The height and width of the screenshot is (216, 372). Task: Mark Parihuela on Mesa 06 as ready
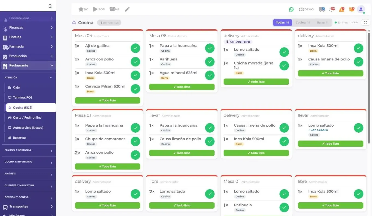point(210,62)
